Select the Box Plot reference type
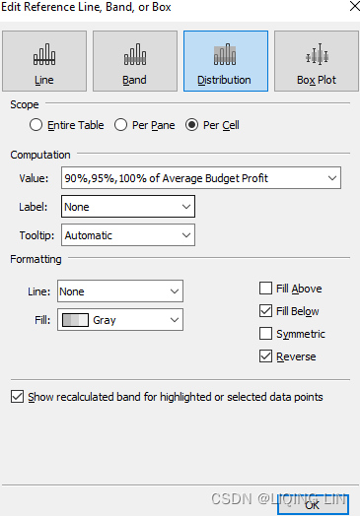This screenshot has width=360, height=516. pyautogui.click(x=317, y=61)
